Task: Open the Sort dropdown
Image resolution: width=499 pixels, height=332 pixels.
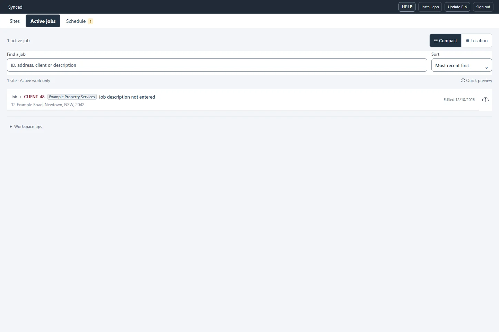Action: point(462,65)
